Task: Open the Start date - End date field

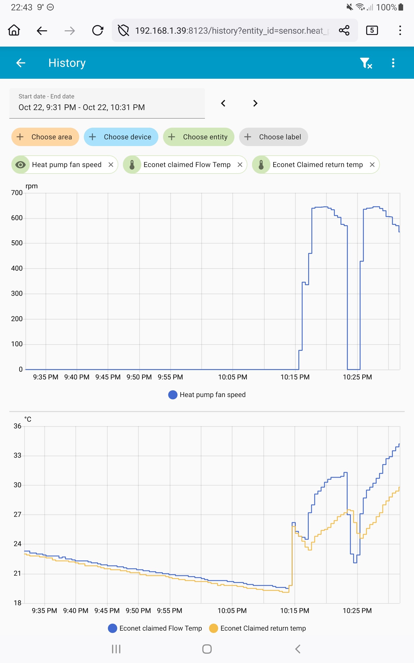Action: (107, 103)
